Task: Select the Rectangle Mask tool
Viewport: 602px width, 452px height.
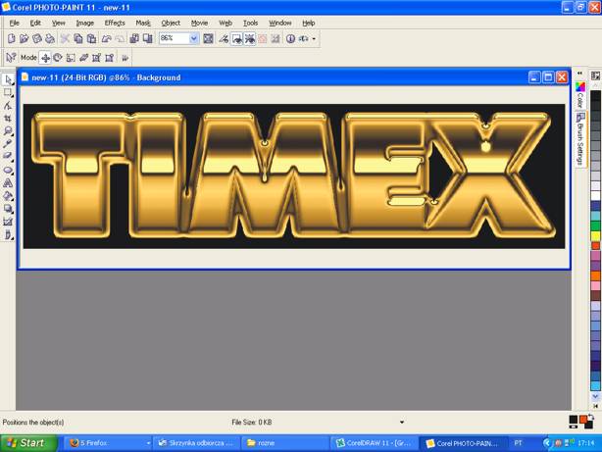Action: (9, 92)
